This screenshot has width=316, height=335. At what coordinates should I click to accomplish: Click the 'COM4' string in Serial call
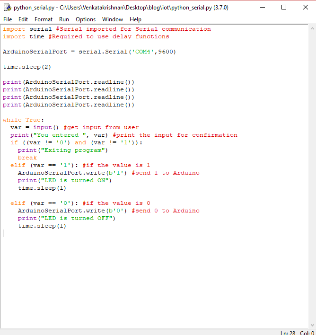[x=143, y=52]
